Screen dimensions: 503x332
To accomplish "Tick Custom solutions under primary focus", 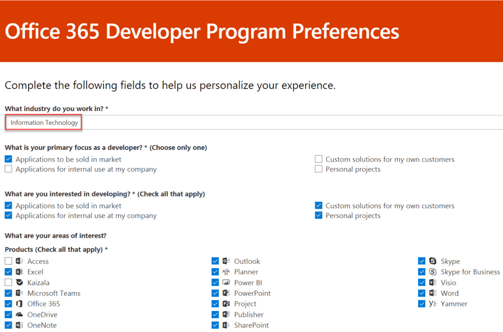I will (x=318, y=159).
